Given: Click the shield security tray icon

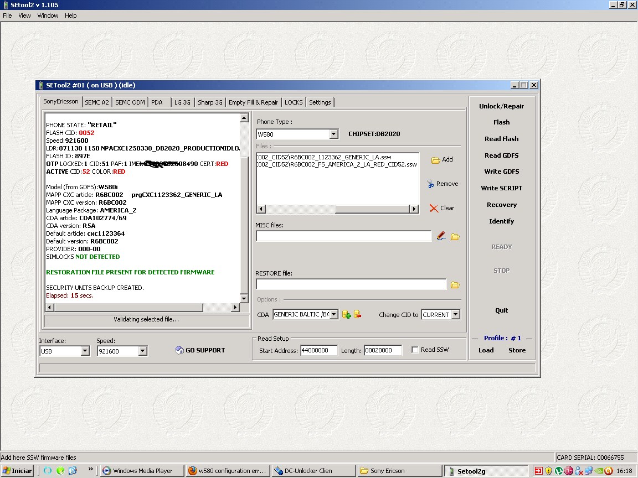Looking at the screenshot, I should (x=548, y=471).
